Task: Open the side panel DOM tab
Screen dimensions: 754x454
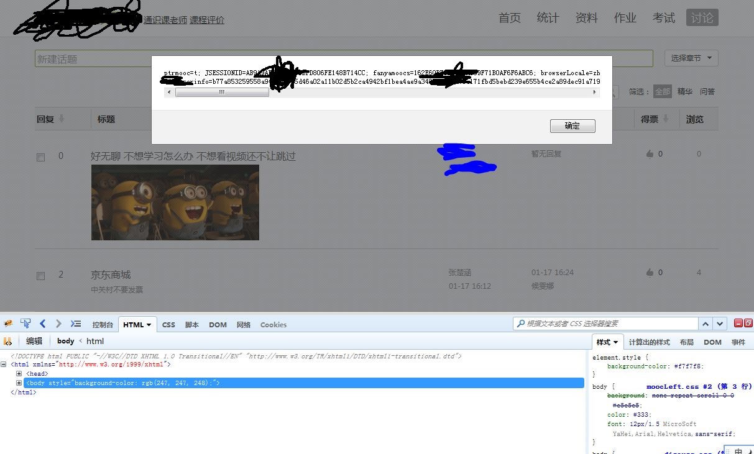Action: 712,342
